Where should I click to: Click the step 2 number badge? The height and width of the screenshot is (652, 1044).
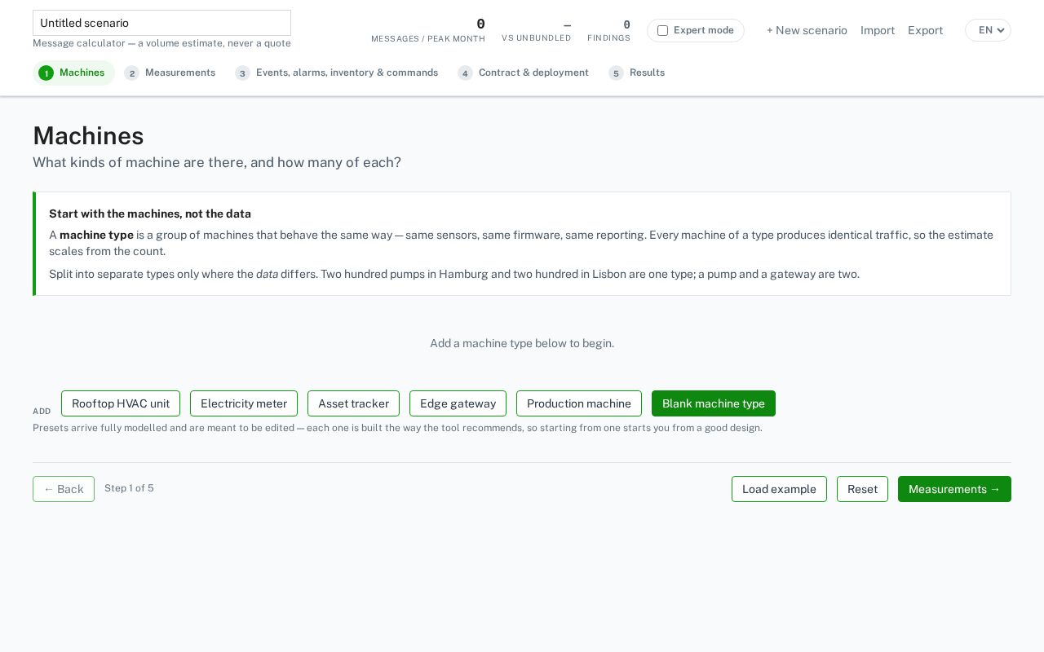click(132, 73)
